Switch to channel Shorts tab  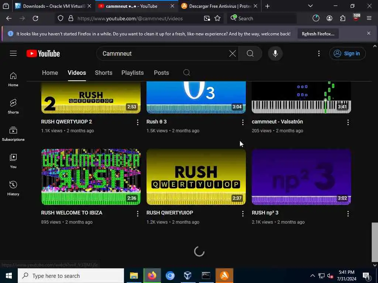tap(103, 73)
